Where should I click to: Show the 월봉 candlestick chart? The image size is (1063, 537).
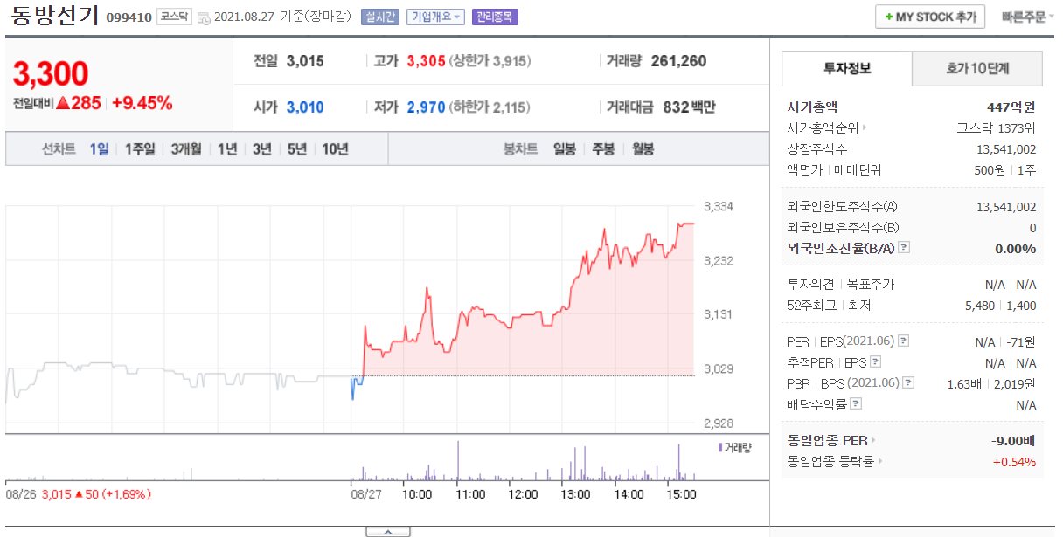(x=643, y=149)
